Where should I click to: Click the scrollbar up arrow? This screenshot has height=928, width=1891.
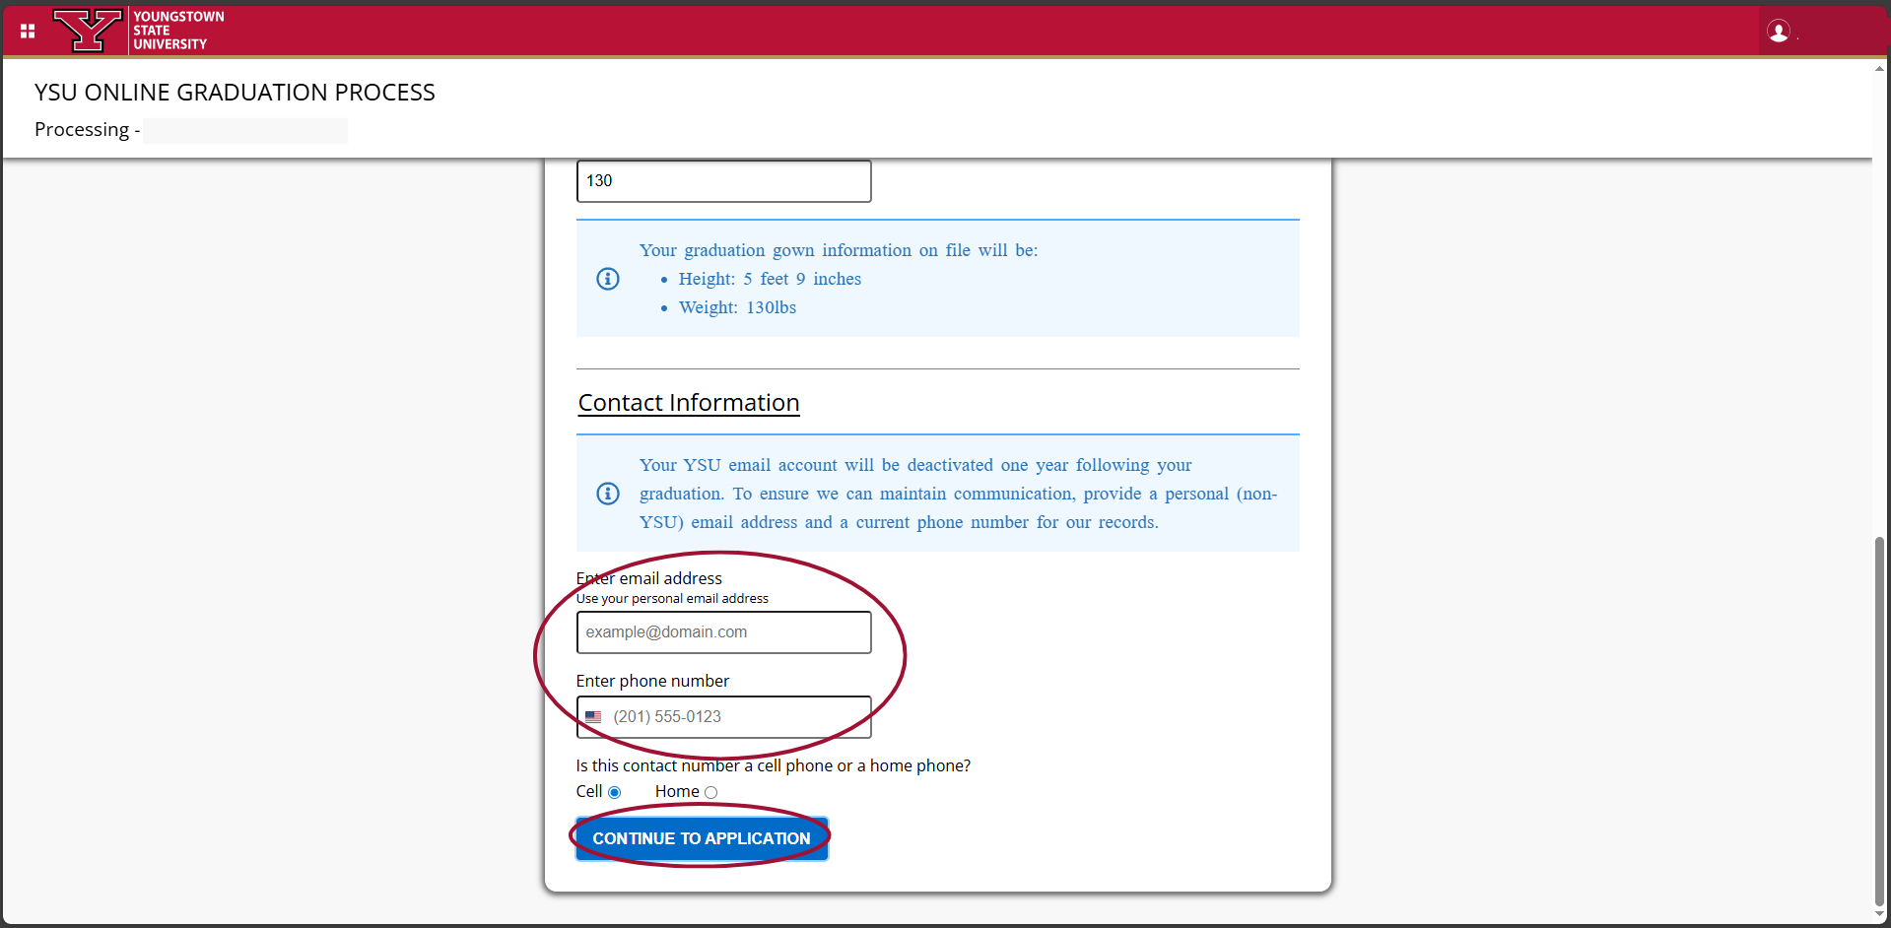coord(1879,69)
